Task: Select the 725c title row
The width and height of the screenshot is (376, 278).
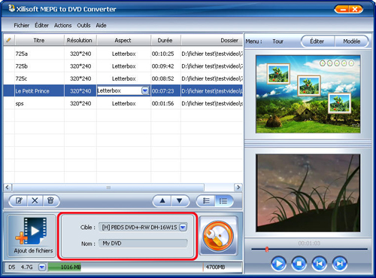Action: (x=123, y=78)
